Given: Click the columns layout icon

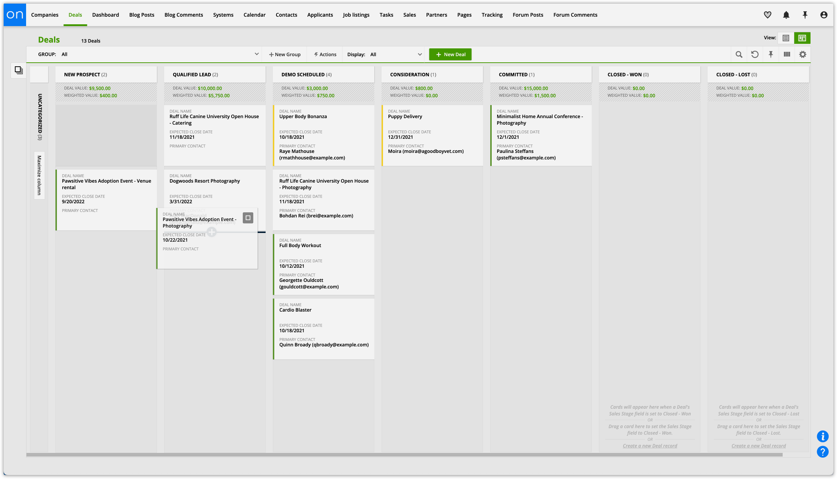Looking at the screenshot, I should pos(787,54).
